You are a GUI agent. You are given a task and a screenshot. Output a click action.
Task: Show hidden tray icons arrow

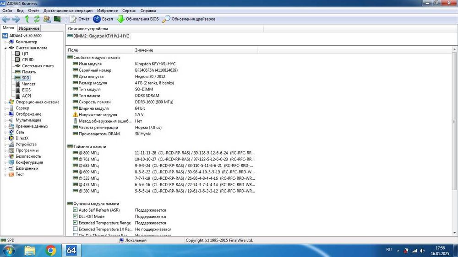[x=398, y=251]
